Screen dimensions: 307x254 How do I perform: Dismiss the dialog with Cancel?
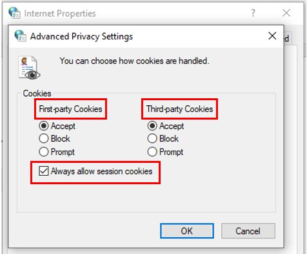click(x=248, y=231)
